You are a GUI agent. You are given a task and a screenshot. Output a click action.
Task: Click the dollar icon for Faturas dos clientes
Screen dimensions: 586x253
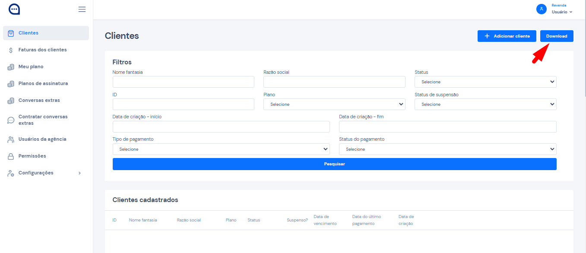11,50
